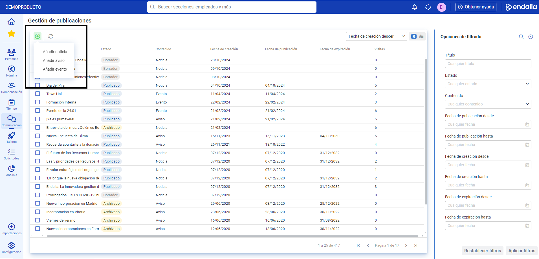539x259 pixels.
Task: Click the green add publication plus icon
Action: point(38,36)
